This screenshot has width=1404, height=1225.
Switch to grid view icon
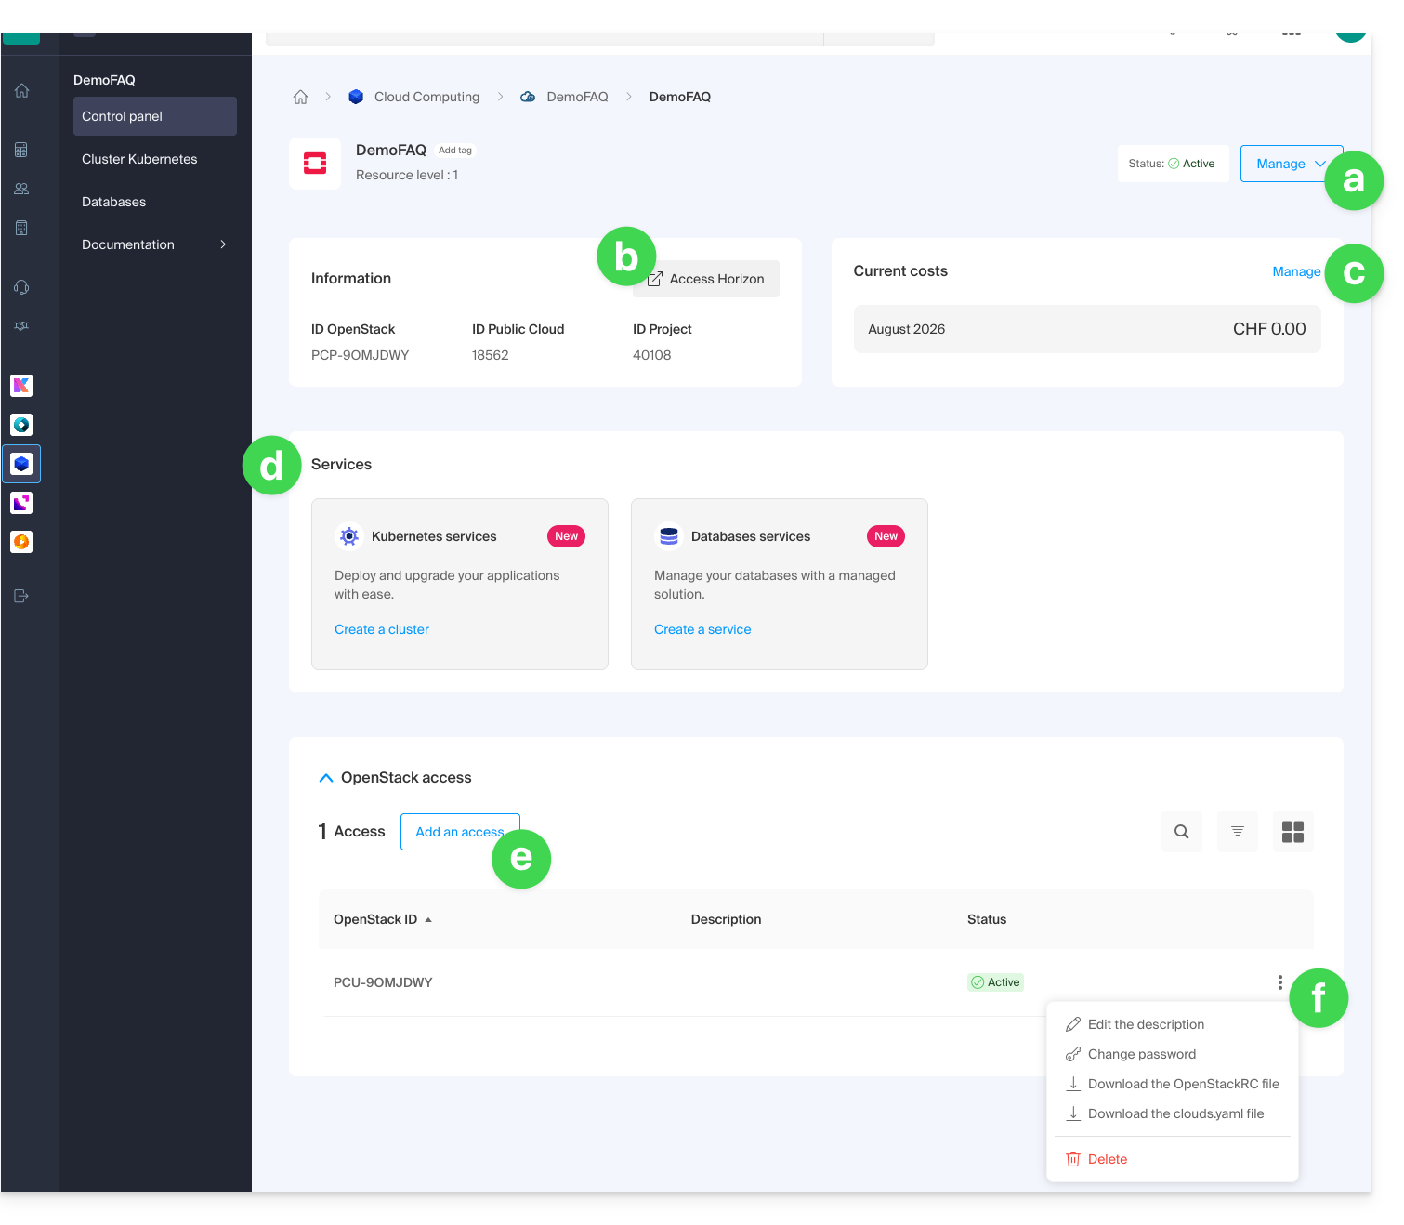(x=1292, y=832)
